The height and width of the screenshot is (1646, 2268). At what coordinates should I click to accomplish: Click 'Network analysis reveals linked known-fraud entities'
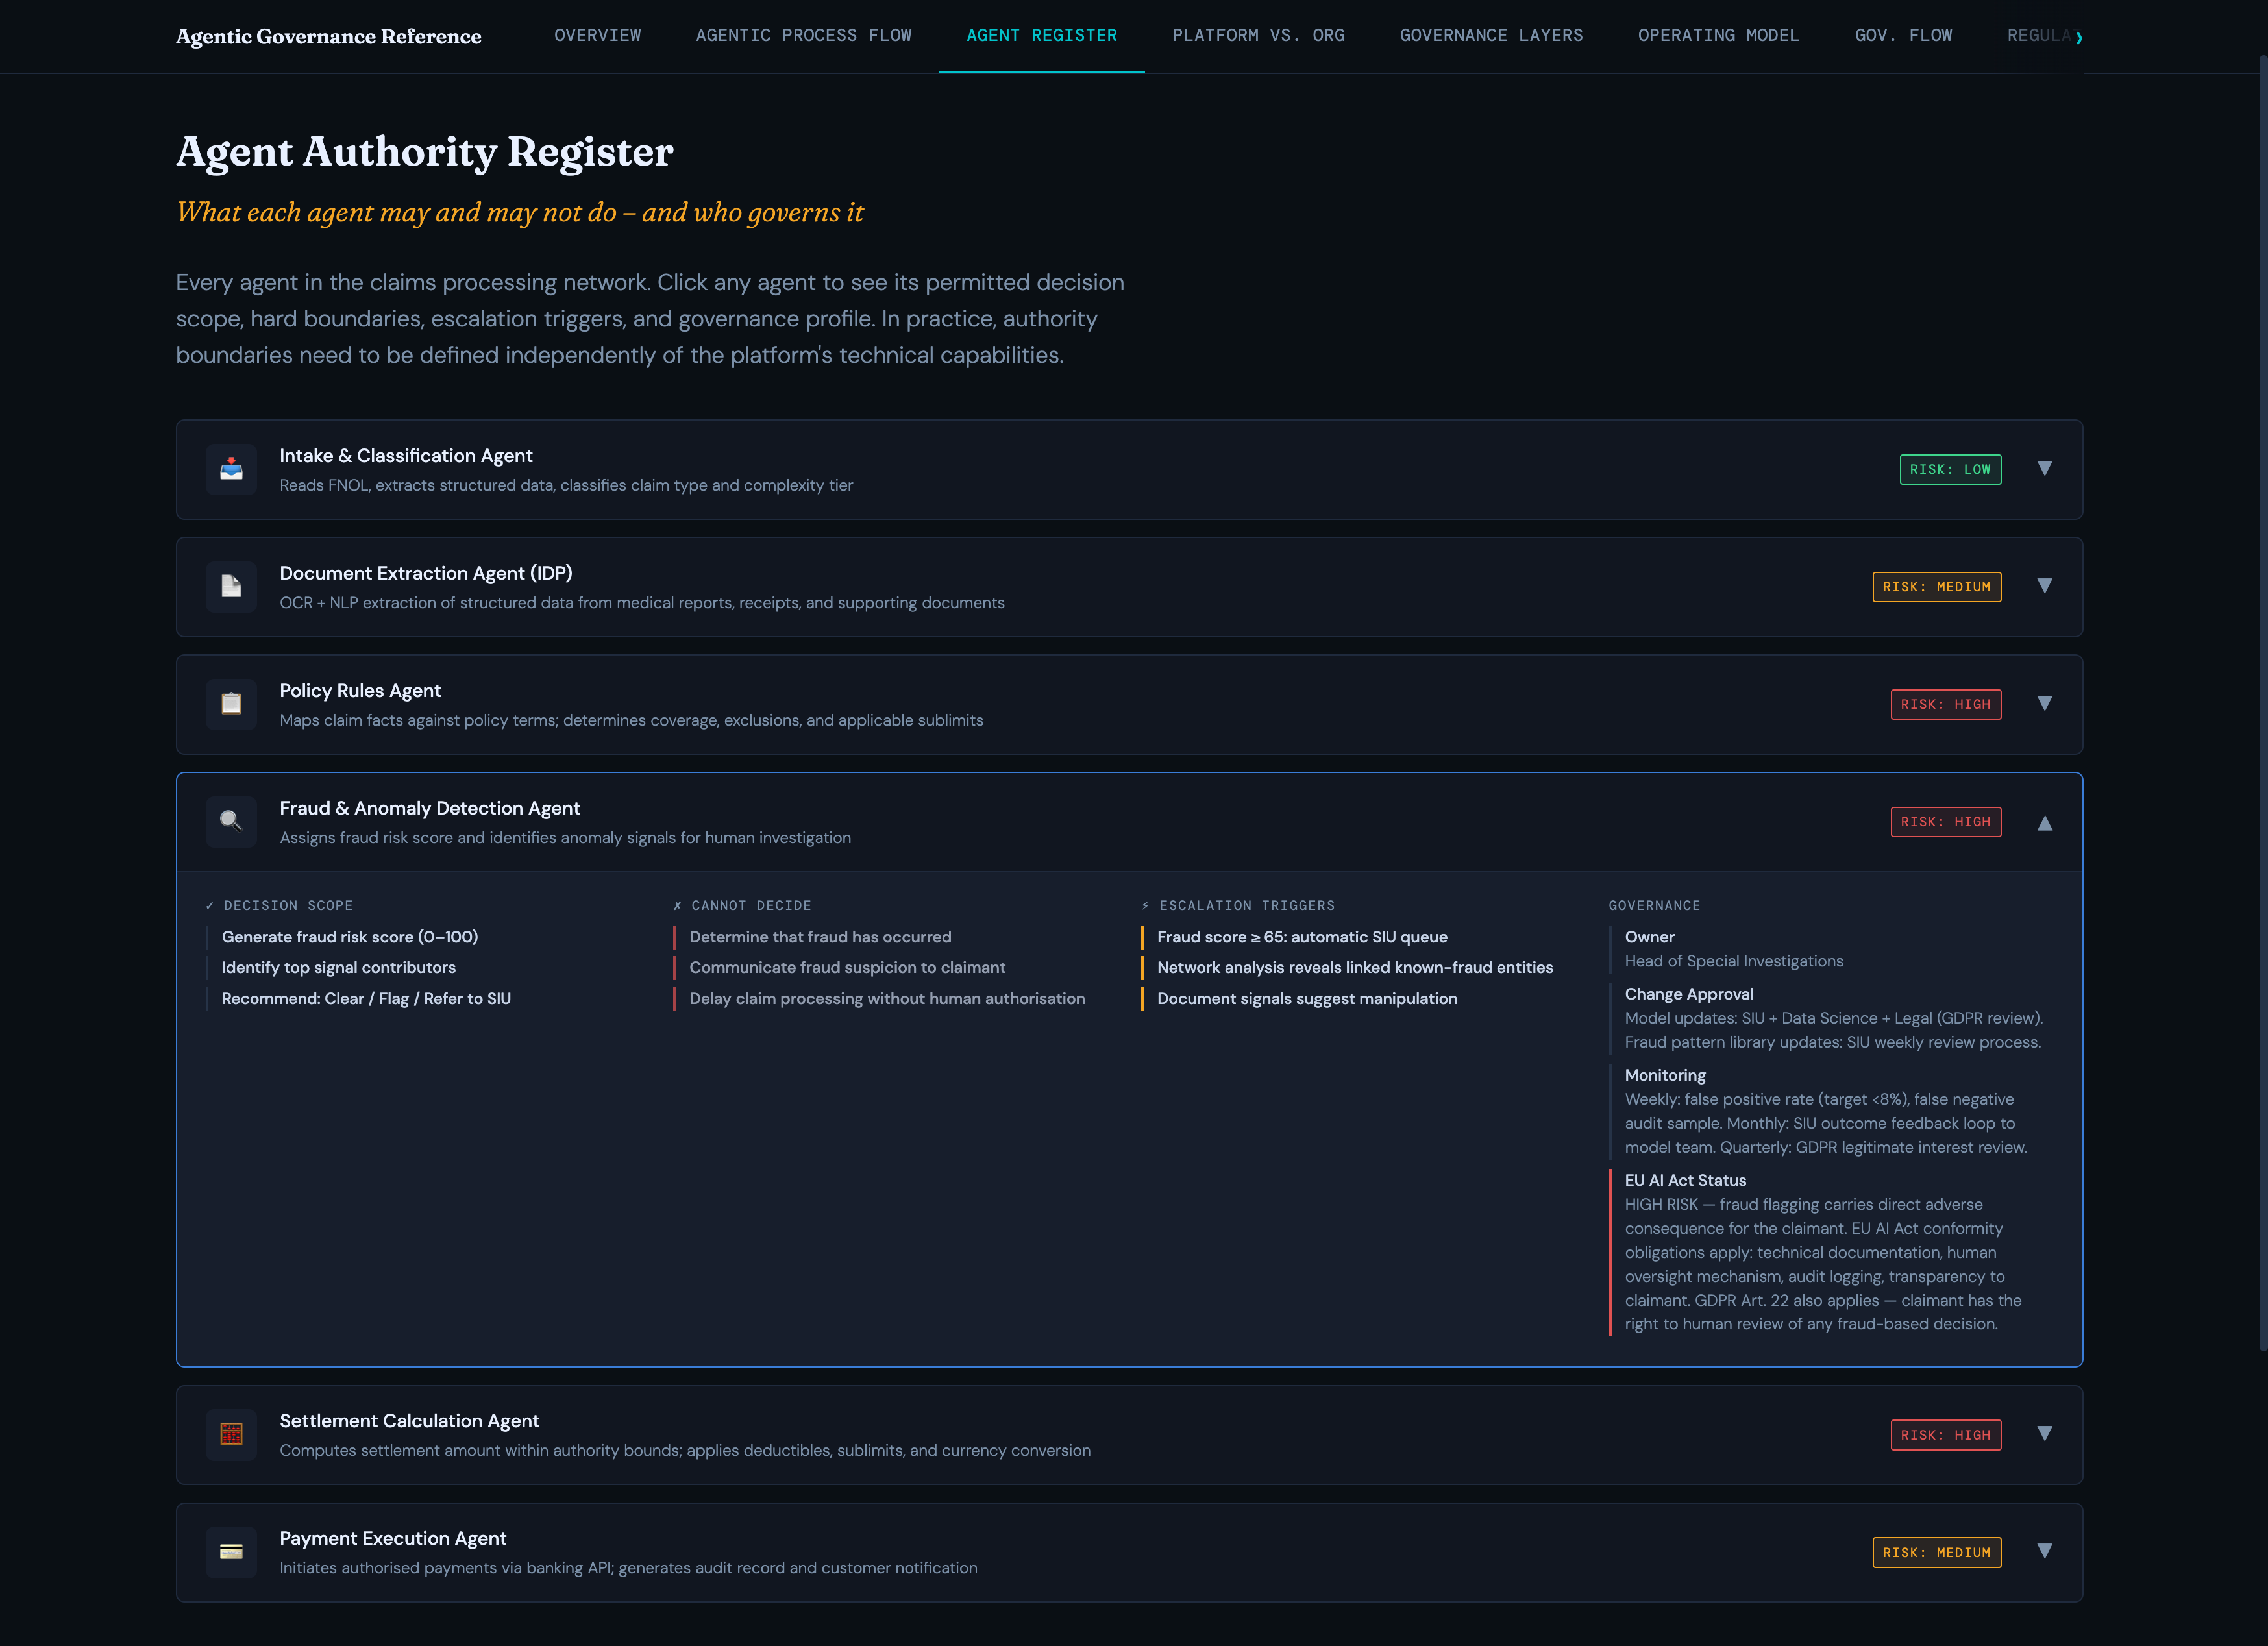pyautogui.click(x=1355, y=968)
